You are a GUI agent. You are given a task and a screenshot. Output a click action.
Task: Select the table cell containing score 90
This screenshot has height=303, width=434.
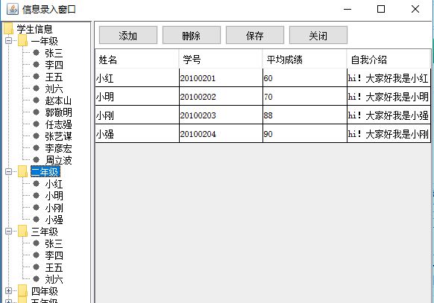point(305,134)
